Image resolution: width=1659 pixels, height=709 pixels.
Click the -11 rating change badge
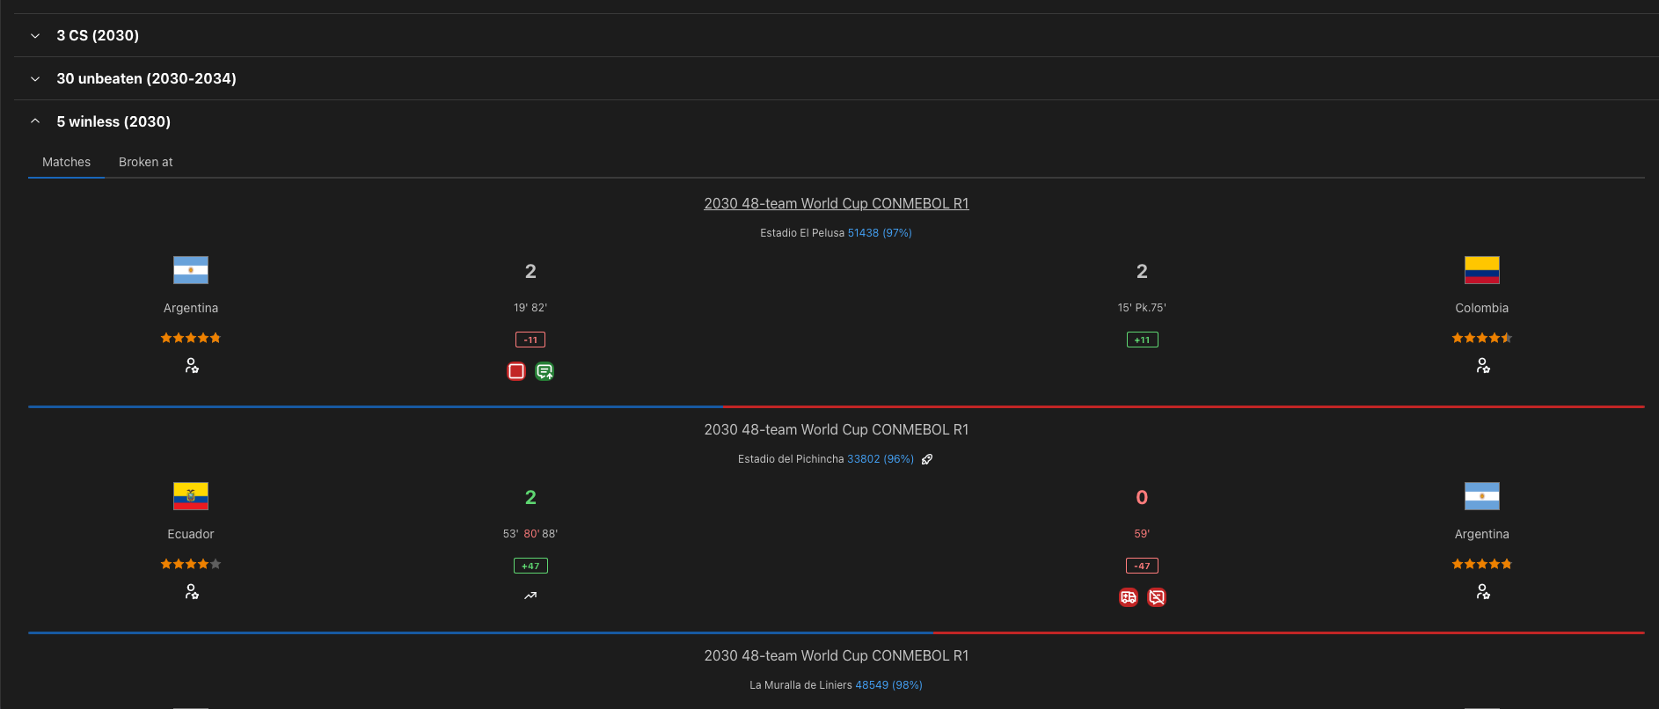(530, 340)
